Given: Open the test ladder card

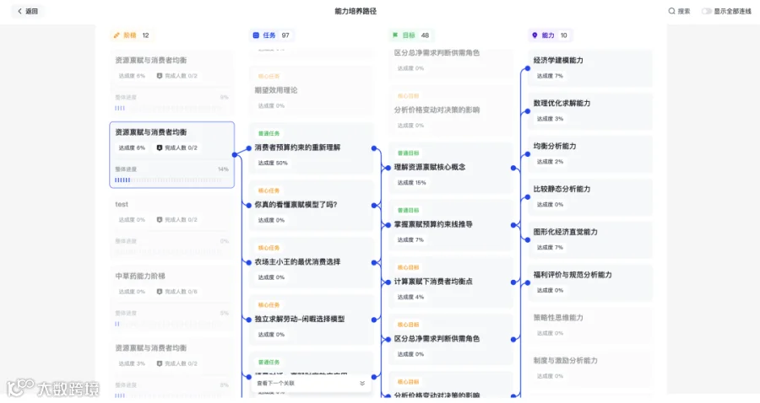Looking at the screenshot, I should click(171, 227).
